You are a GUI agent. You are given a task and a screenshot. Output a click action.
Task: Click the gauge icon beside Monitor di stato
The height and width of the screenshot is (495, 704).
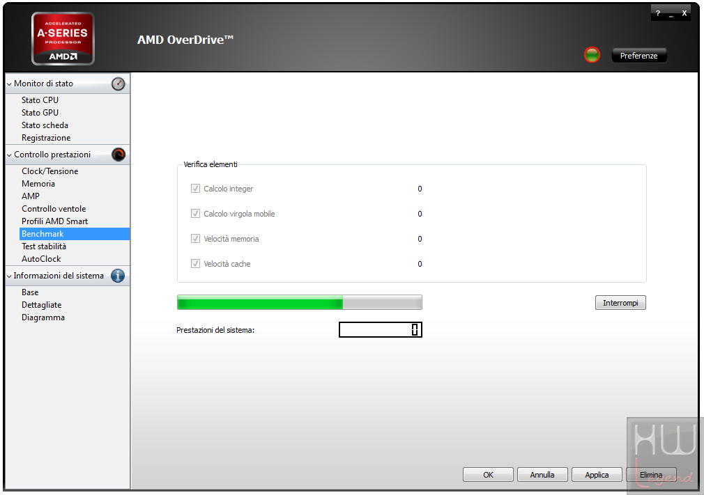click(x=118, y=84)
